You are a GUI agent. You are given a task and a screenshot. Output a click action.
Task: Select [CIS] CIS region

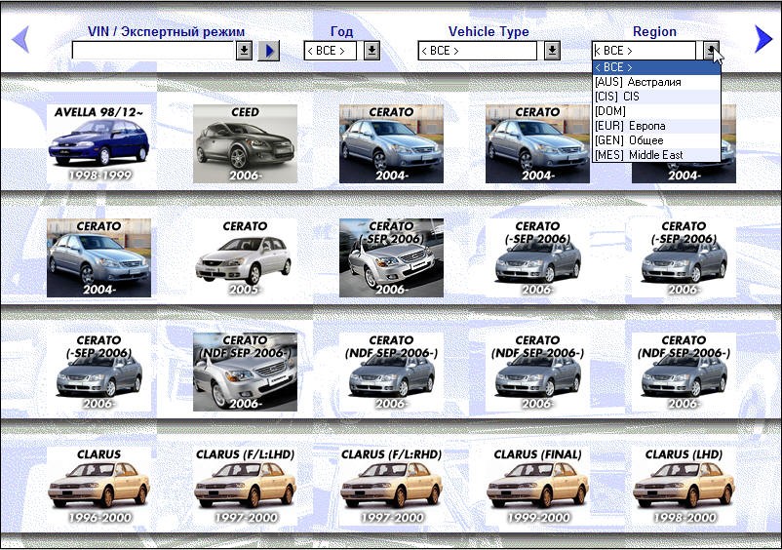pos(656,97)
